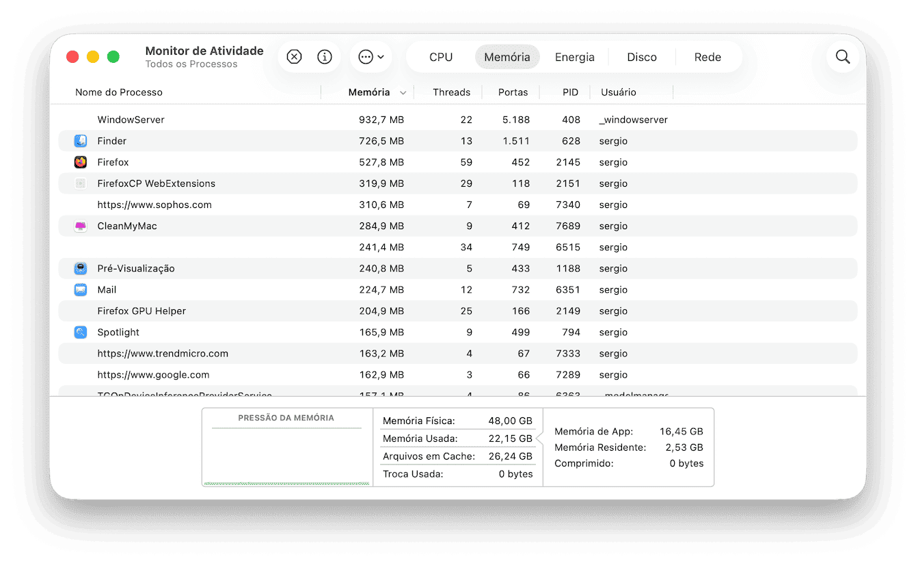Switch to the Energia tab
The height and width of the screenshot is (565, 916).
[575, 57]
